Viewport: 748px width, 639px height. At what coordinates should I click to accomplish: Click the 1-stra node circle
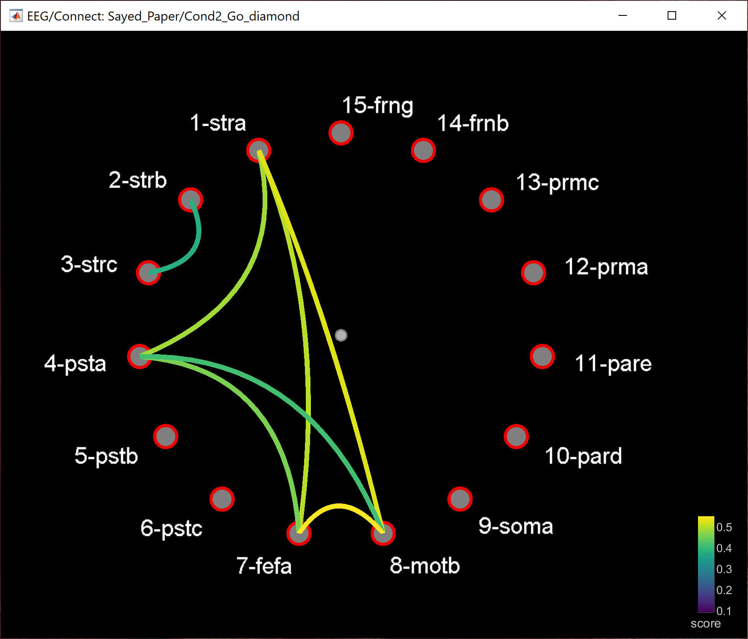(x=259, y=151)
